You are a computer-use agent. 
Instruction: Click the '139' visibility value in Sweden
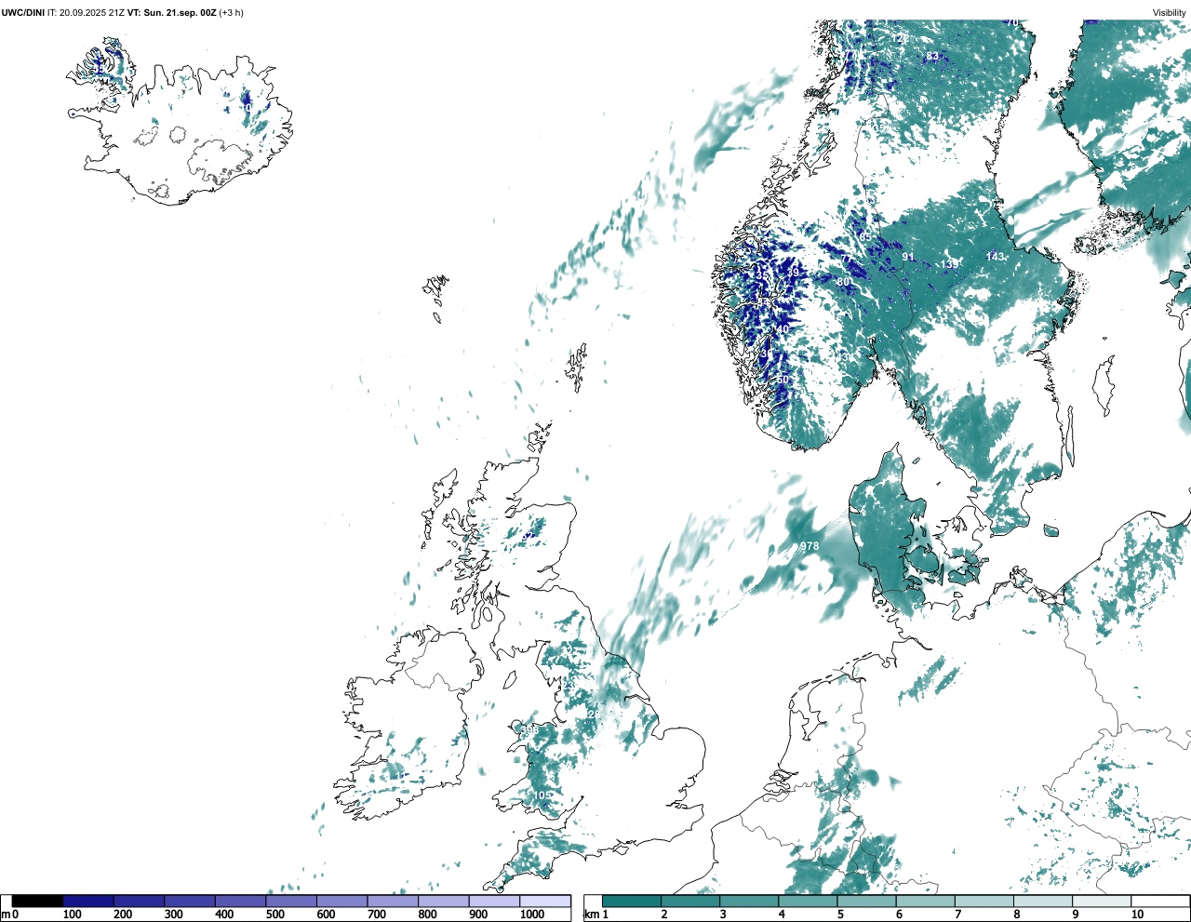948,264
